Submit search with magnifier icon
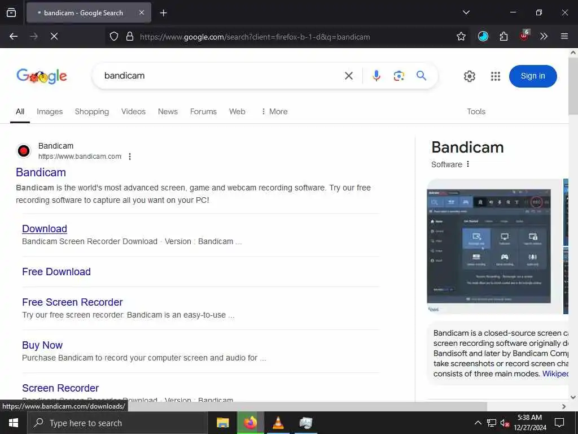The width and height of the screenshot is (578, 434). coord(421,76)
